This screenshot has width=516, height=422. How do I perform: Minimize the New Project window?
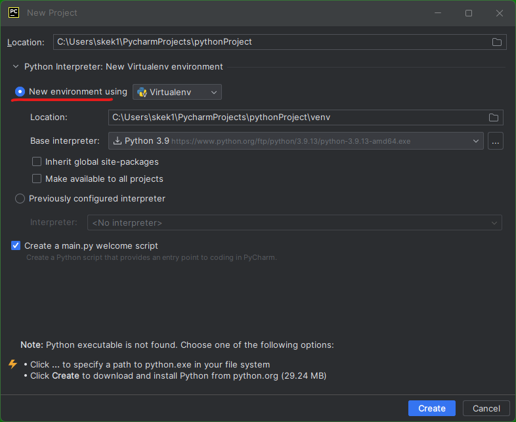(x=438, y=13)
